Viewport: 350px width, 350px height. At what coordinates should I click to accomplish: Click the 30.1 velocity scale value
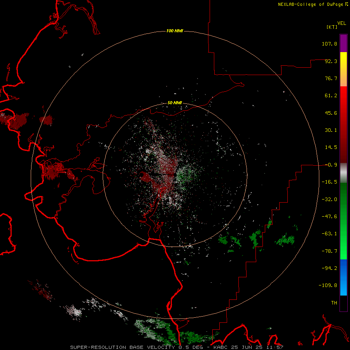click(331, 130)
